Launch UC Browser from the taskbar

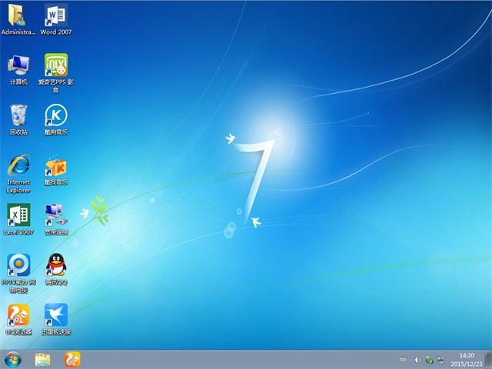click(72, 360)
